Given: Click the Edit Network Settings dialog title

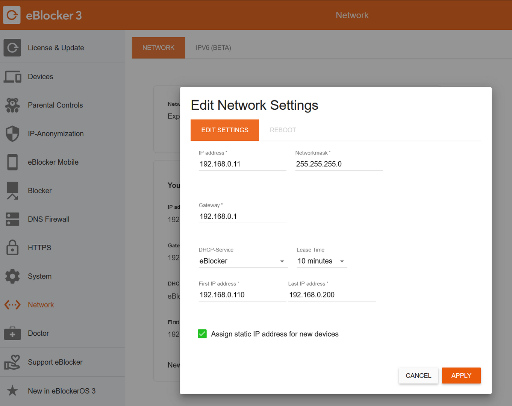Looking at the screenshot, I should pyautogui.click(x=254, y=105).
